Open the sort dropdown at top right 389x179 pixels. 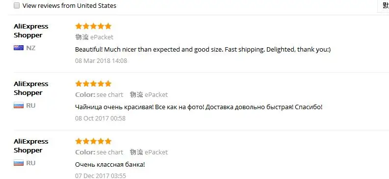384,6
